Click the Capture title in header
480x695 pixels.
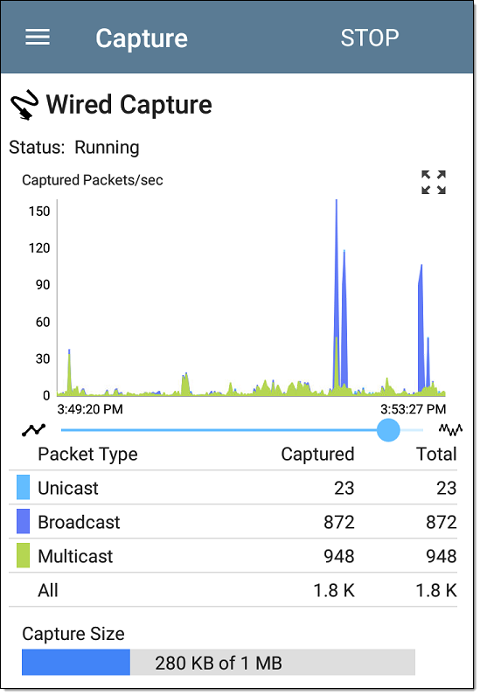pos(142,38)
